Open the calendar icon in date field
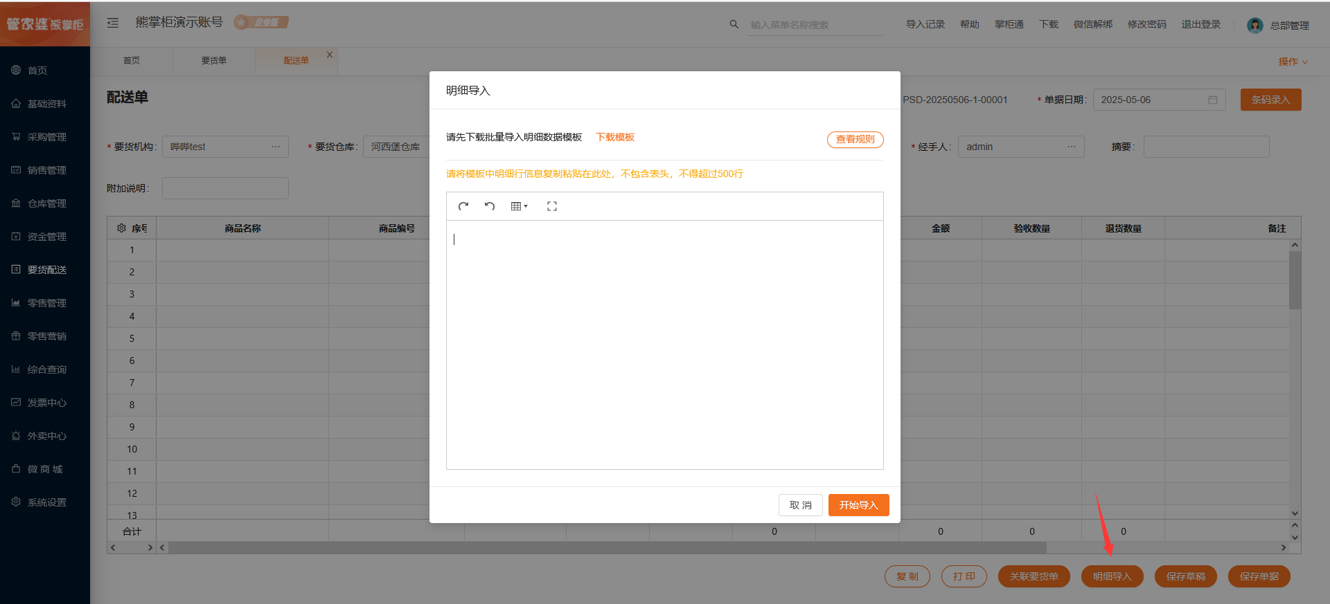The image size is (1330, 604). [1212, 100]
